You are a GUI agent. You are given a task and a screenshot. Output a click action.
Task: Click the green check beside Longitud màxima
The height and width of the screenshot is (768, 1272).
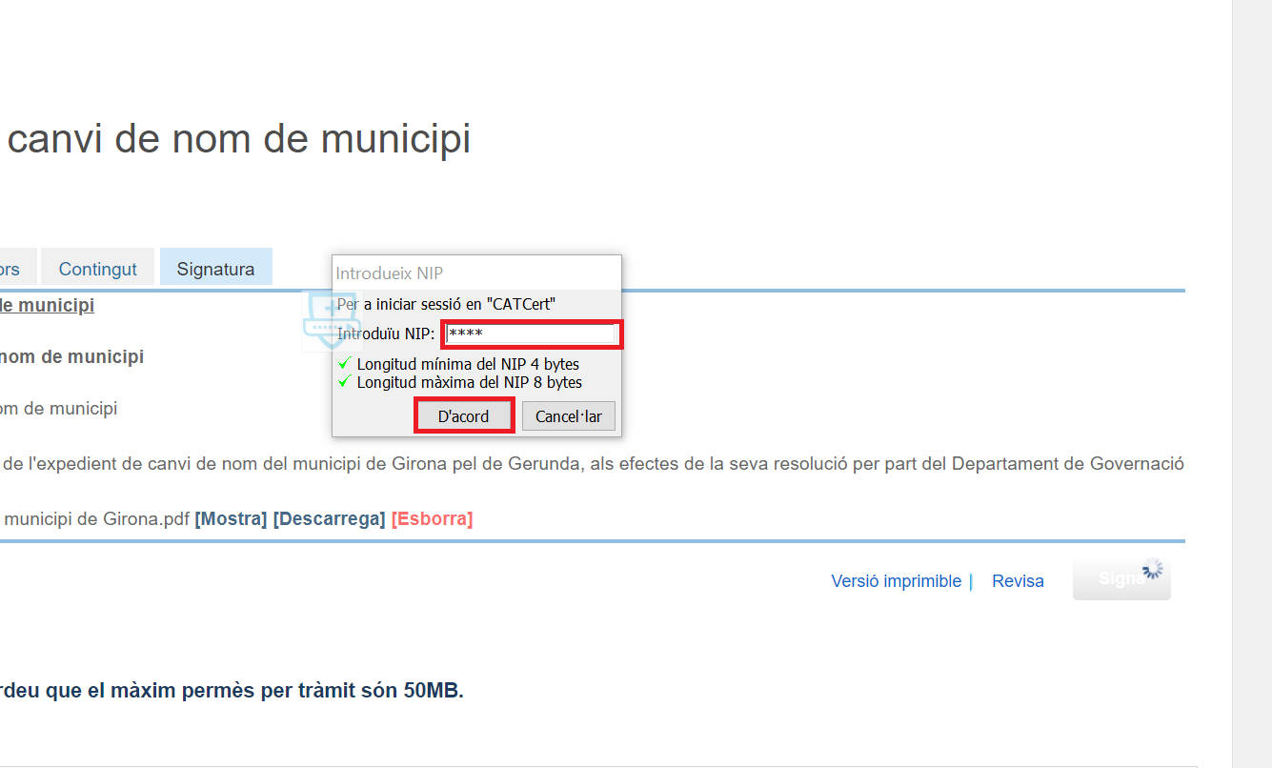[344, 381]
